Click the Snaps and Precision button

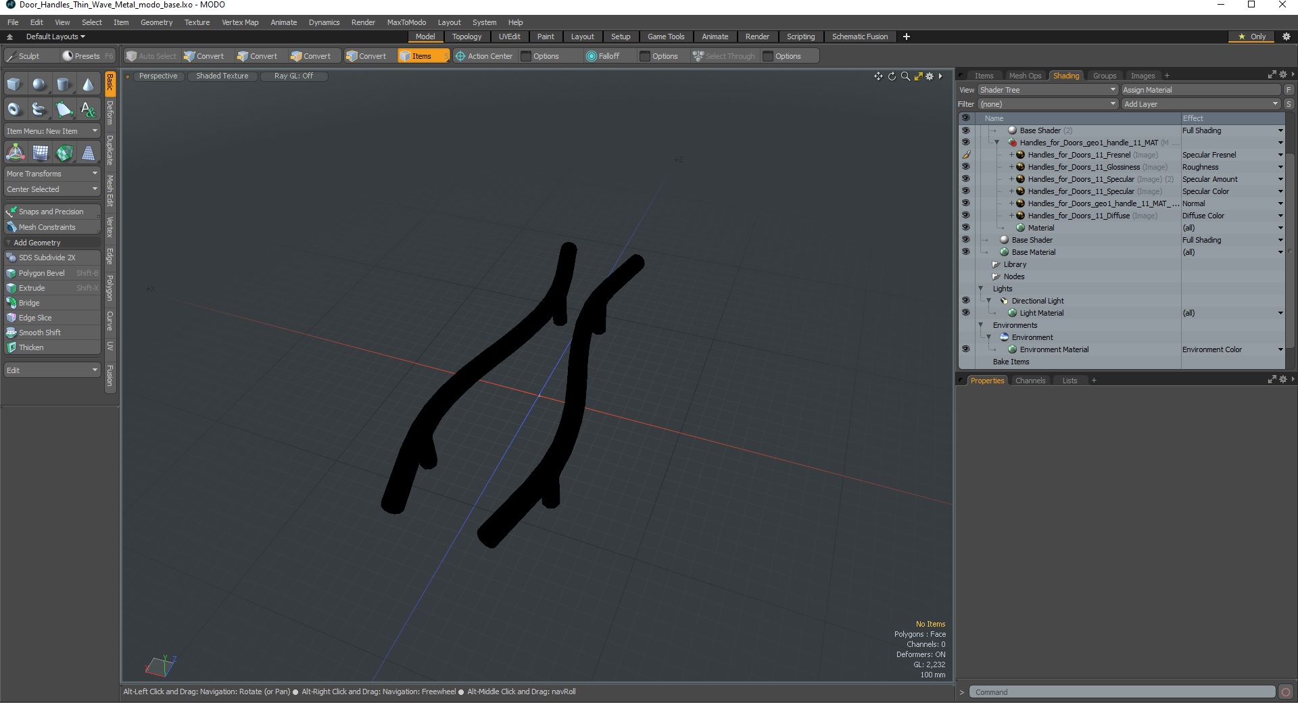pyautogui.click(x=52, y=212)
